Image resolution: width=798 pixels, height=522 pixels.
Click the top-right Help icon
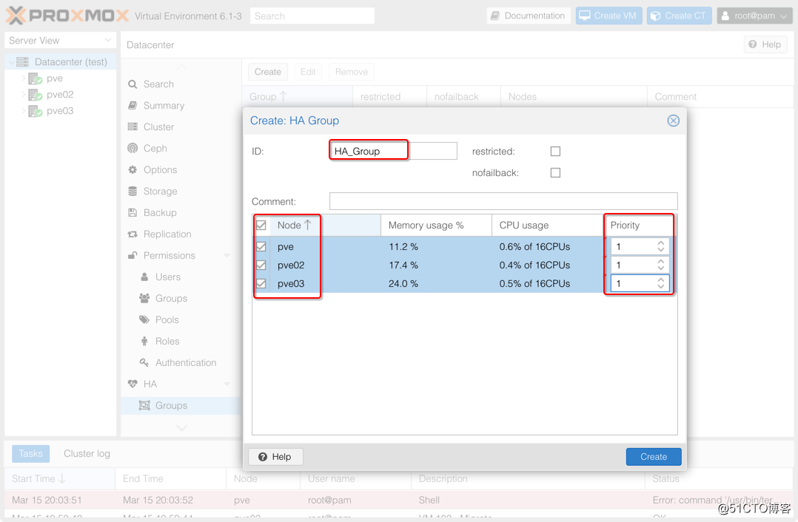(753, 44)
